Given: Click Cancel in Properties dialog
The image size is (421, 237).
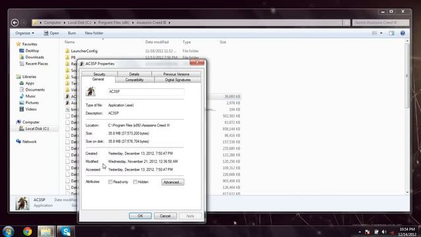Looking at the screenshot, I should pyautogui.click(x=165, y=216).
